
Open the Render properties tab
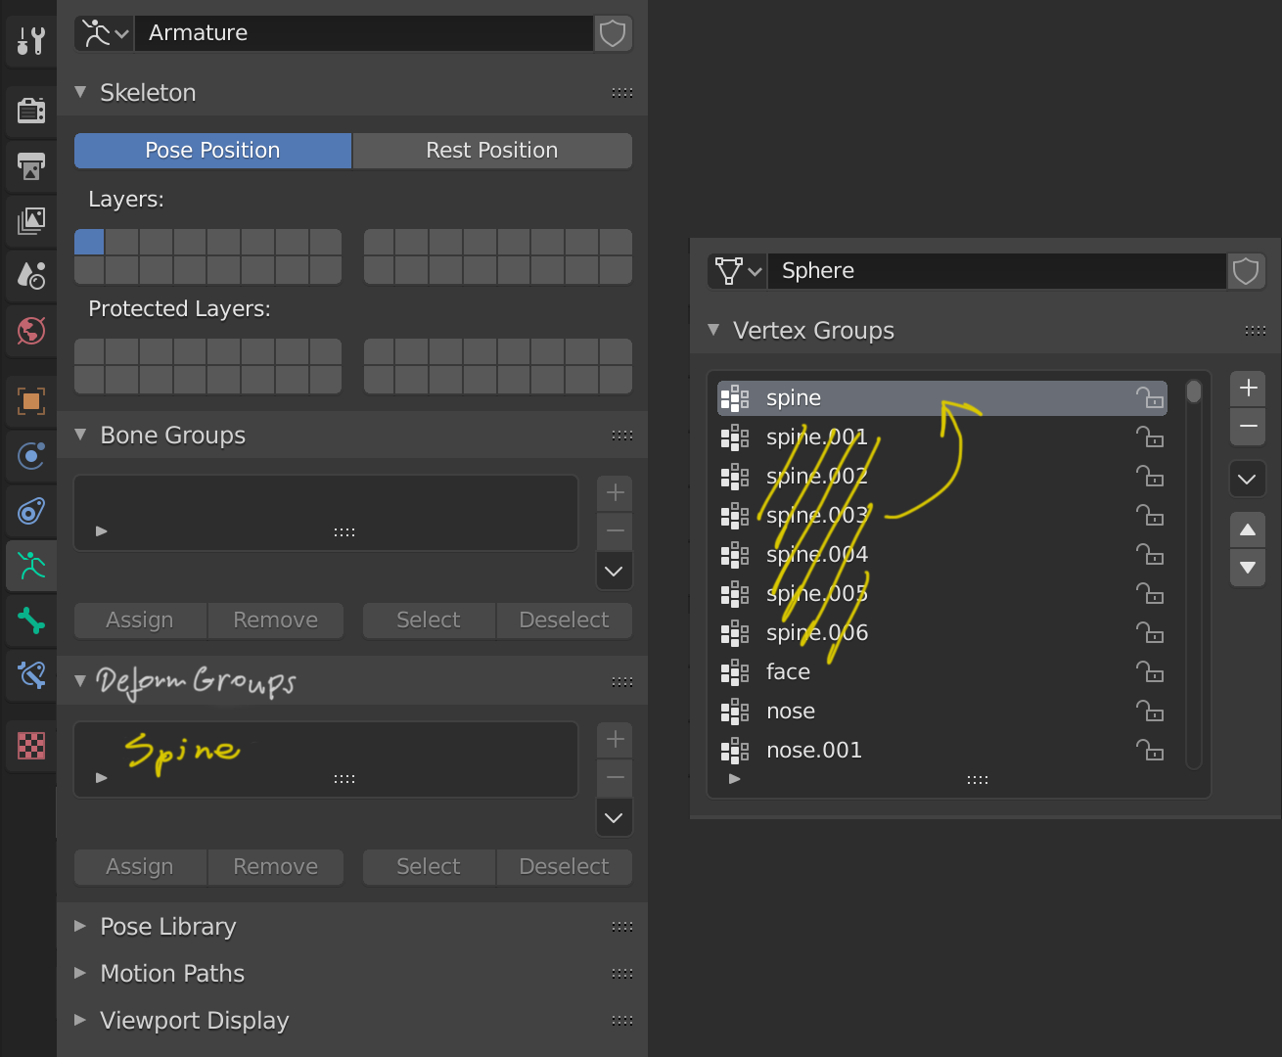(31, 110)
